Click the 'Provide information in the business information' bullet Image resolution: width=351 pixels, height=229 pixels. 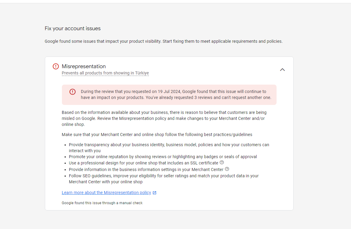pyautogui.click(x=146, y=170)
